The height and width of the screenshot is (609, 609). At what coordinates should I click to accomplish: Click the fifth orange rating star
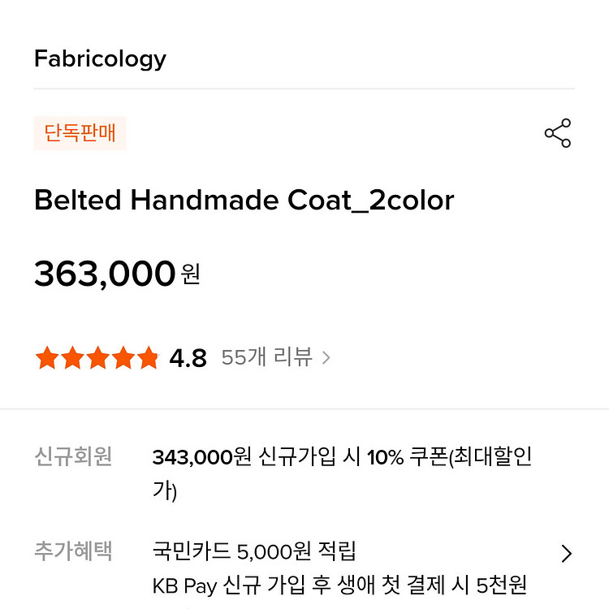click(148, 357)
